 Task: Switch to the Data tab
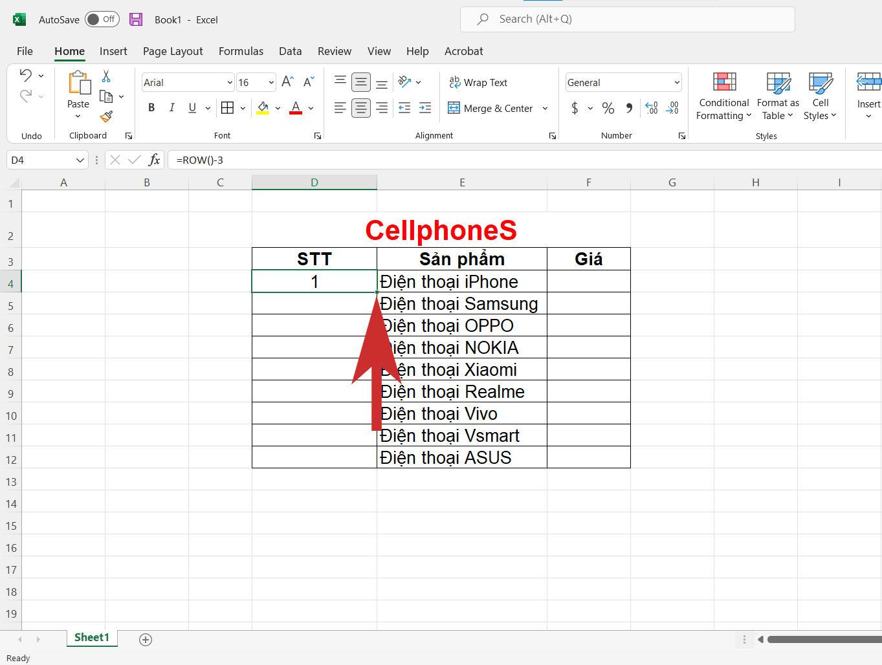tap(290, 51)
